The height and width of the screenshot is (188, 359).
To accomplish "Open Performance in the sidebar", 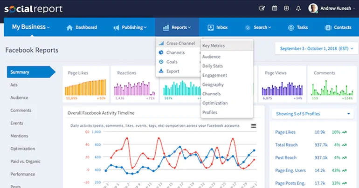I will tap(23, 174).
